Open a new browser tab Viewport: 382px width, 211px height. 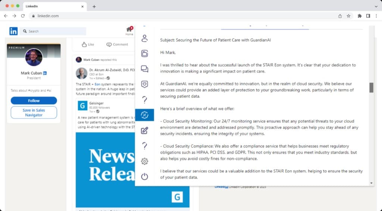coord(94,6)
